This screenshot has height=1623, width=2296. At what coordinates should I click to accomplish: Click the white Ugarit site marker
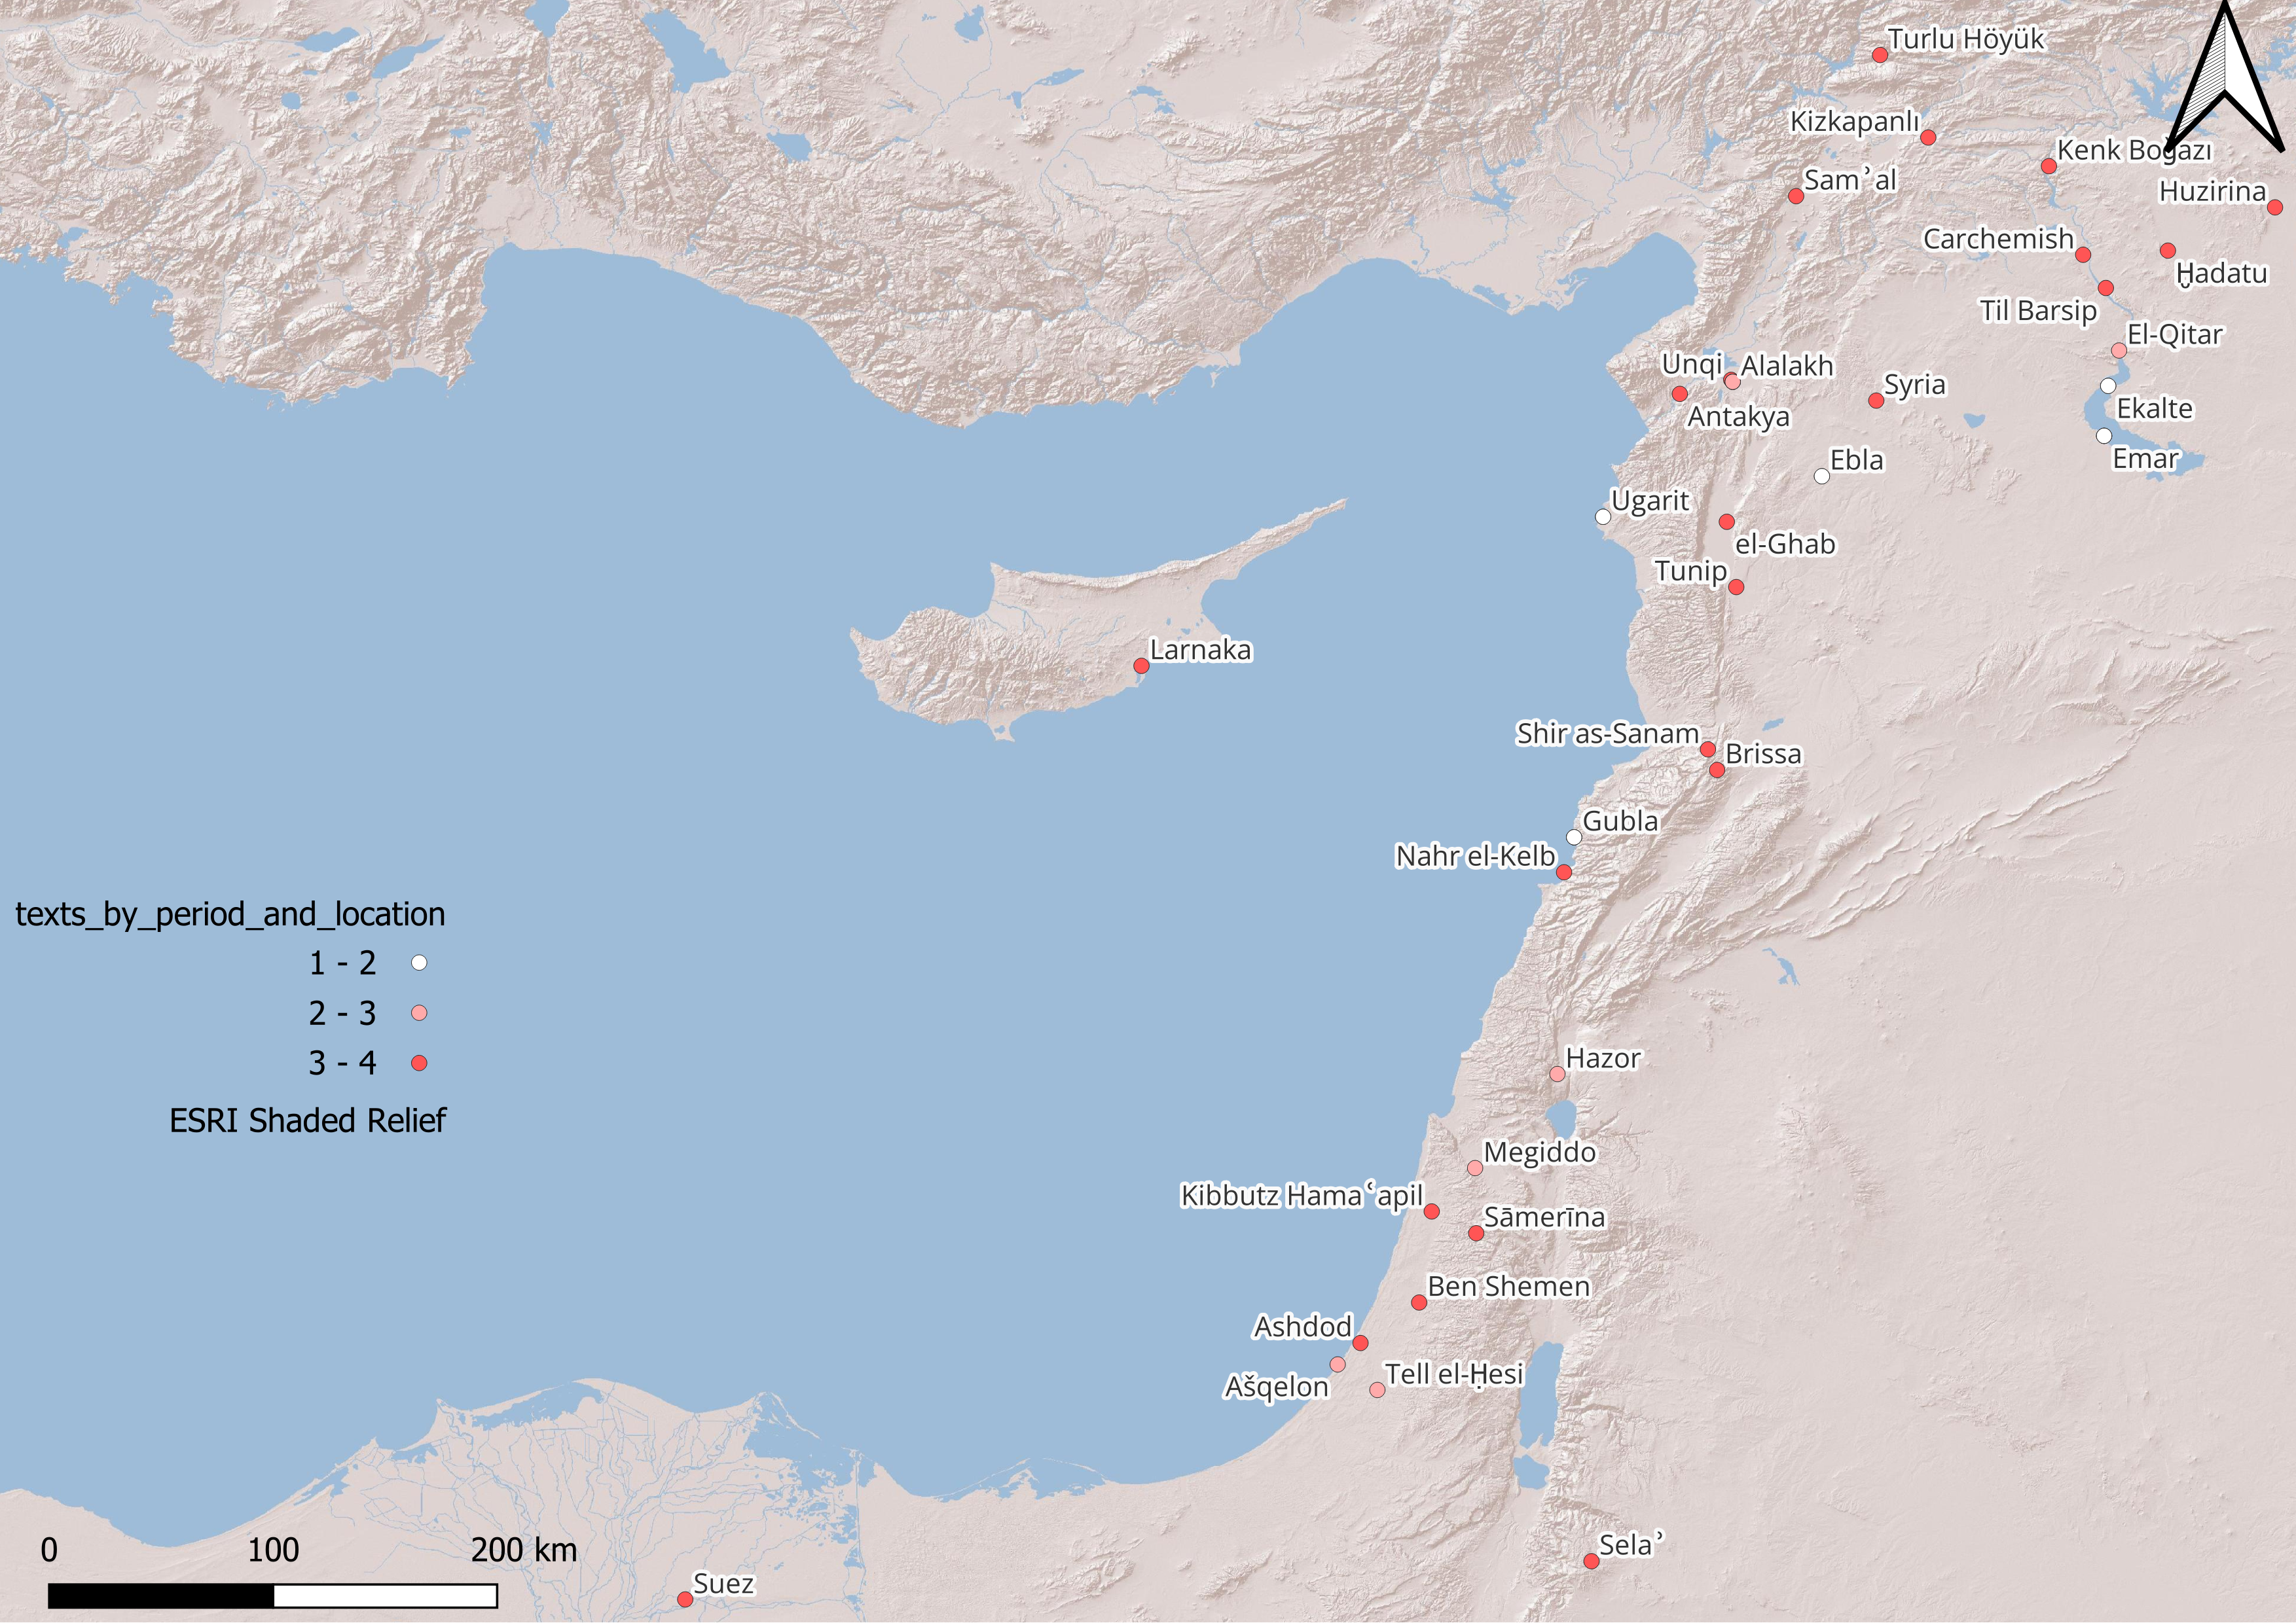[x=1603, y=517]
